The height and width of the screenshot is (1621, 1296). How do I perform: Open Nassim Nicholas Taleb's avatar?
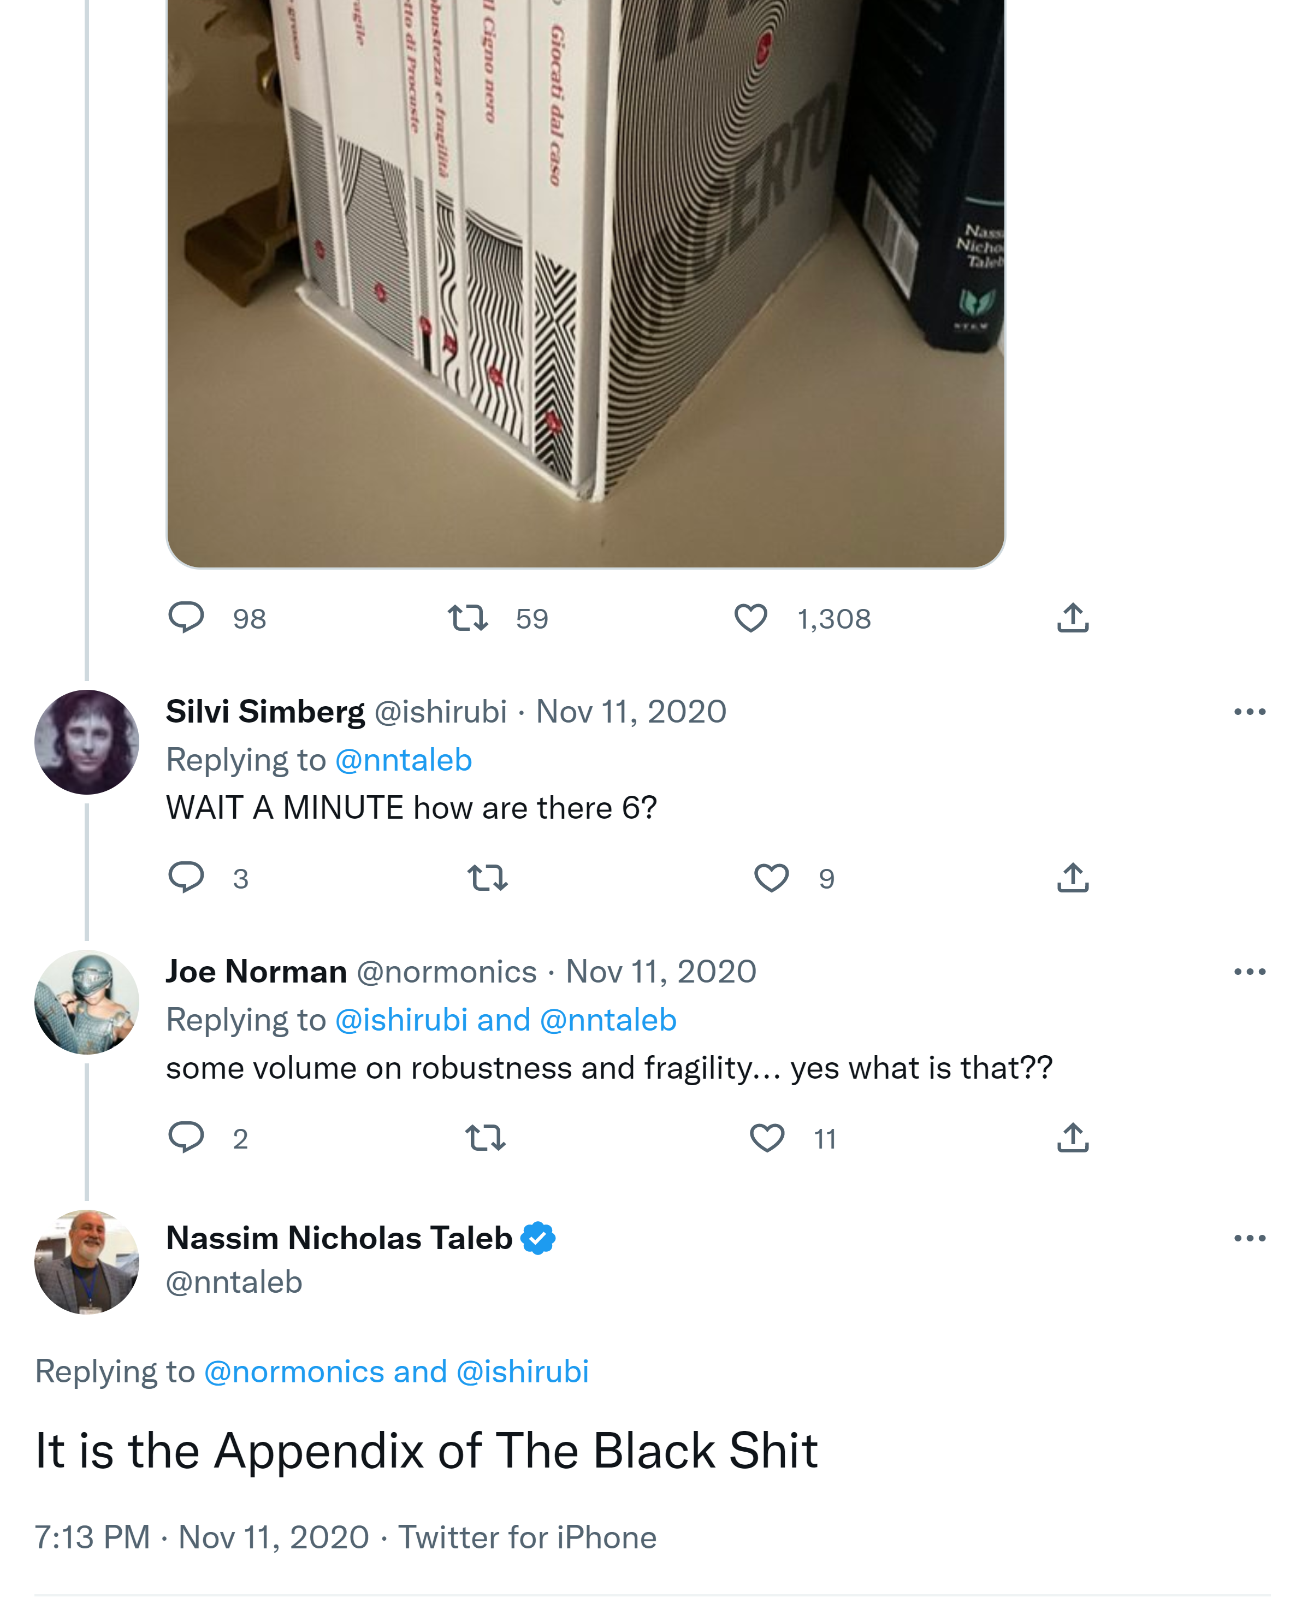86,1262
